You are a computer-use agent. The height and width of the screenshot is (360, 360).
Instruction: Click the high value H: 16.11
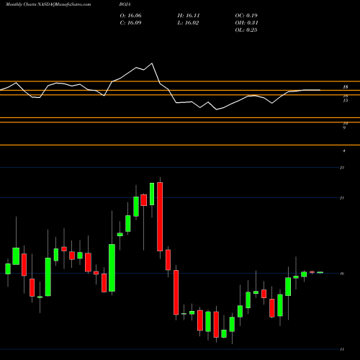pyautogui.click(x=189, y=16)
